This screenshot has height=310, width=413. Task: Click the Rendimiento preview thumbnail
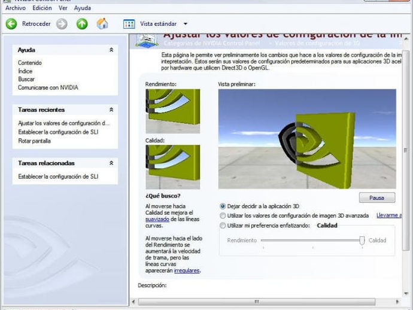tap(173, 111)
